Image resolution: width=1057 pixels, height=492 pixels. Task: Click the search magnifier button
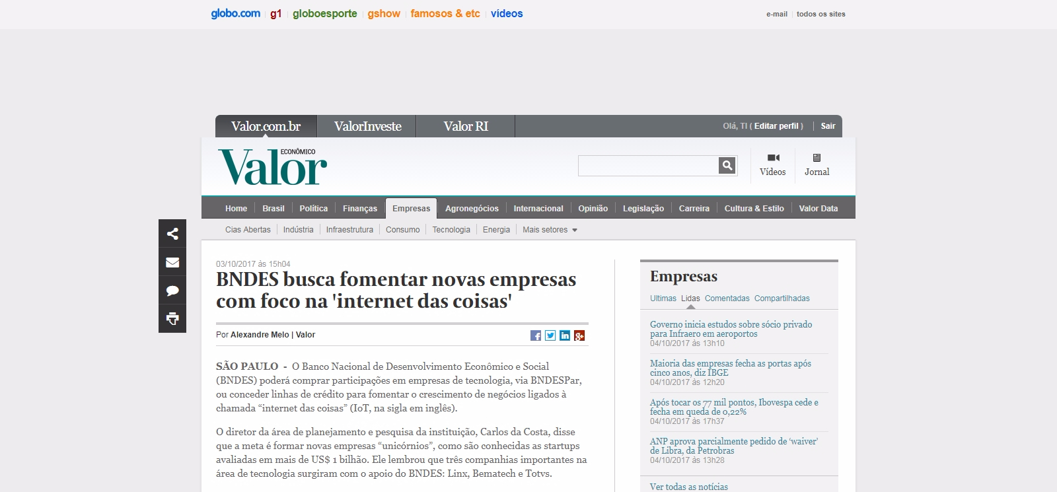click(727, 166)
